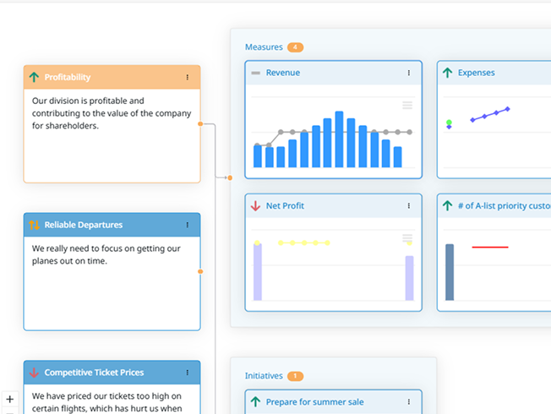Select the Profitability objective title
This screenshot has height=414, width=551.
68,78
